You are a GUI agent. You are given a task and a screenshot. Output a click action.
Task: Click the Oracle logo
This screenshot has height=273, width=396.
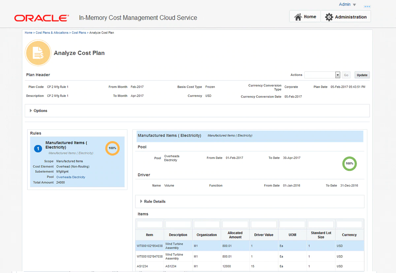[x=42, y=18]
